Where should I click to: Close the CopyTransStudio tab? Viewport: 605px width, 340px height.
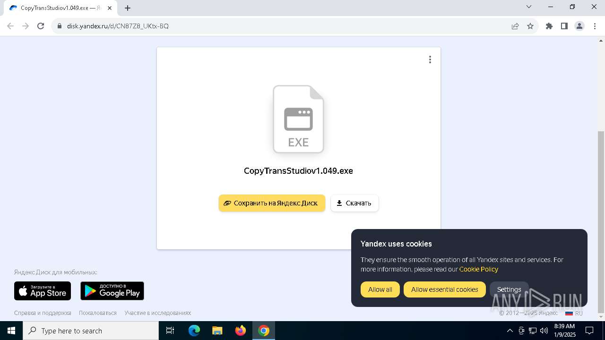tap(110, 8)
